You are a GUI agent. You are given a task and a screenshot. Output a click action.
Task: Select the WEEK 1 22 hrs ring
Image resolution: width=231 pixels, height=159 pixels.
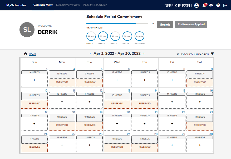91,36
